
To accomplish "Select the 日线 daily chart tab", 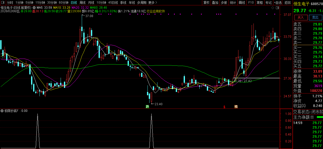I will pyautogui.click(x=74, y=3).
